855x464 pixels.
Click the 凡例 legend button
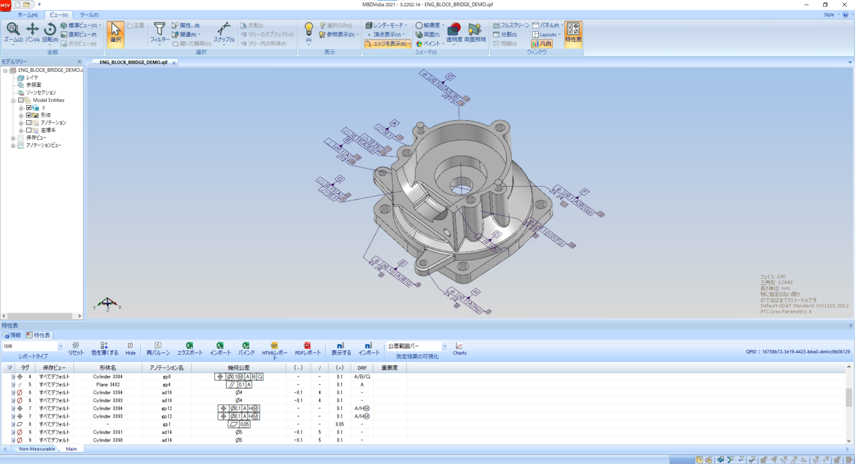pos(542,43)
